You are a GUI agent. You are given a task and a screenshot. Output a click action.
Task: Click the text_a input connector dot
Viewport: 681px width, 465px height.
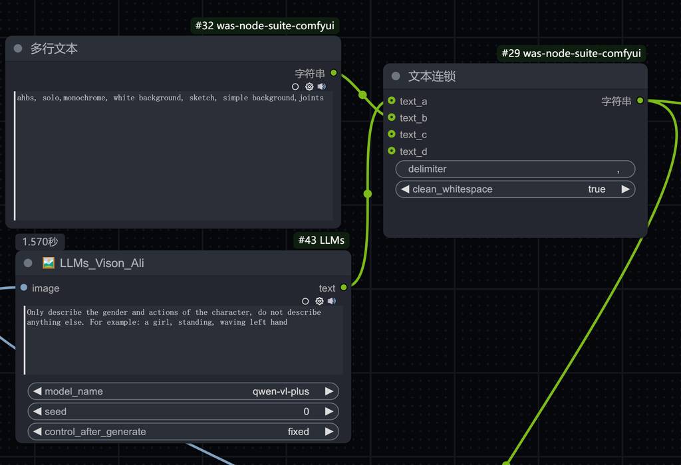(392, 101)
